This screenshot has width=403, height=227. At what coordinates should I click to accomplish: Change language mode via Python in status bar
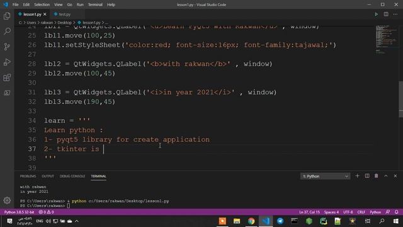(375, 212)
